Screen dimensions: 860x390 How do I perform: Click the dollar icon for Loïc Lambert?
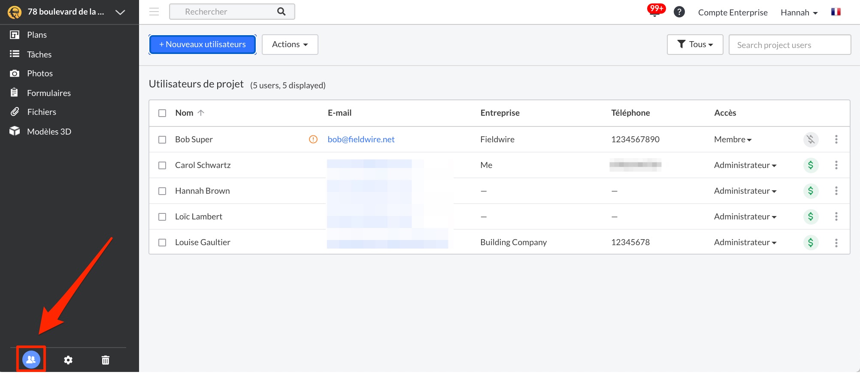pyautogui.click(x=811, y=216)
